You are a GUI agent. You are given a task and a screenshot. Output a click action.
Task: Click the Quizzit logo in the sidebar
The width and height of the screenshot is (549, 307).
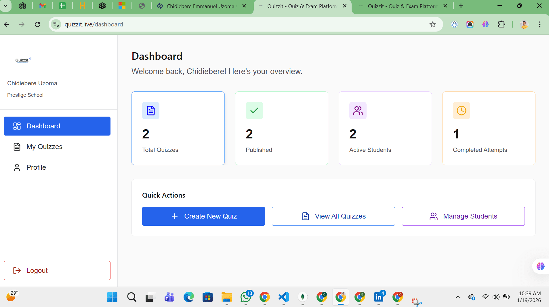23,60
